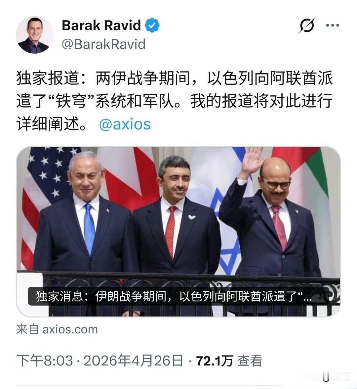Image resolution: width=357 pixels, height=389 pixels.
Task: Open the axios link preview photo
Action: tap(178, 232)
